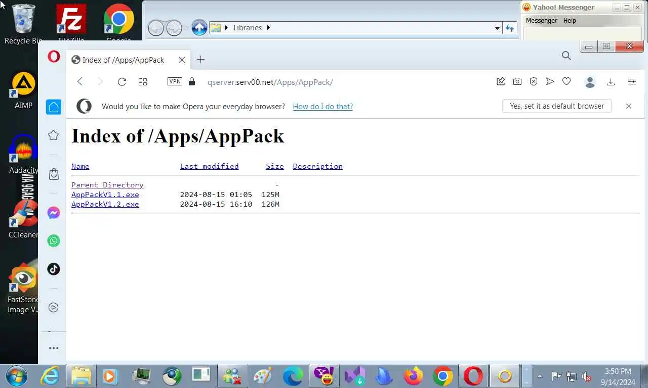
Task: Open the downloads icon in Opera
Action: coord(611,82)
